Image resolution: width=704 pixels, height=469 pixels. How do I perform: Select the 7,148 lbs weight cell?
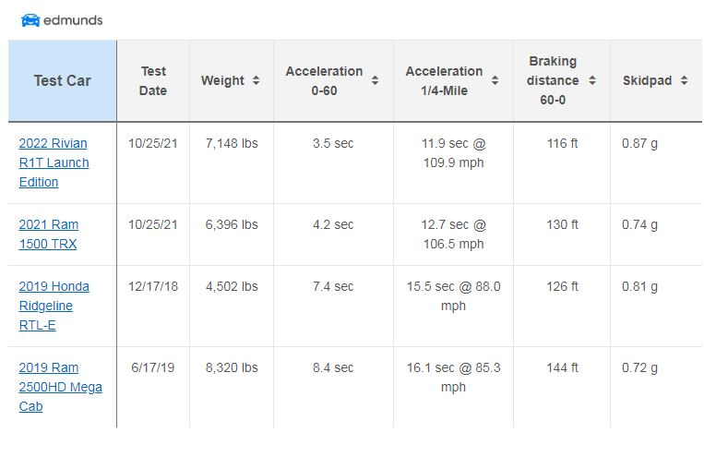pos(232,144)
